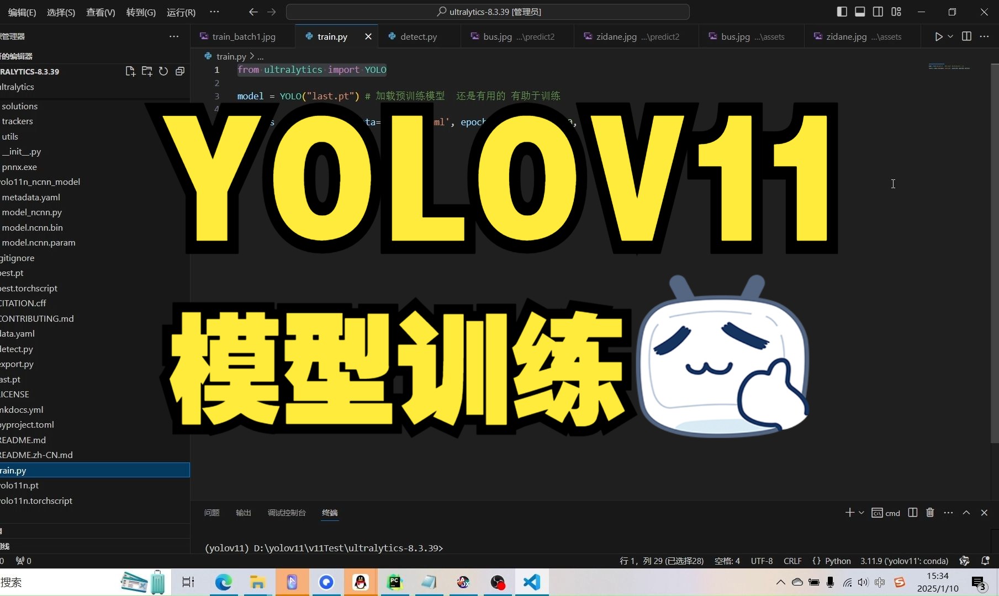Screen dimensions: 999x596
Task: Click line and column status indicator
Action: [662, 561]
